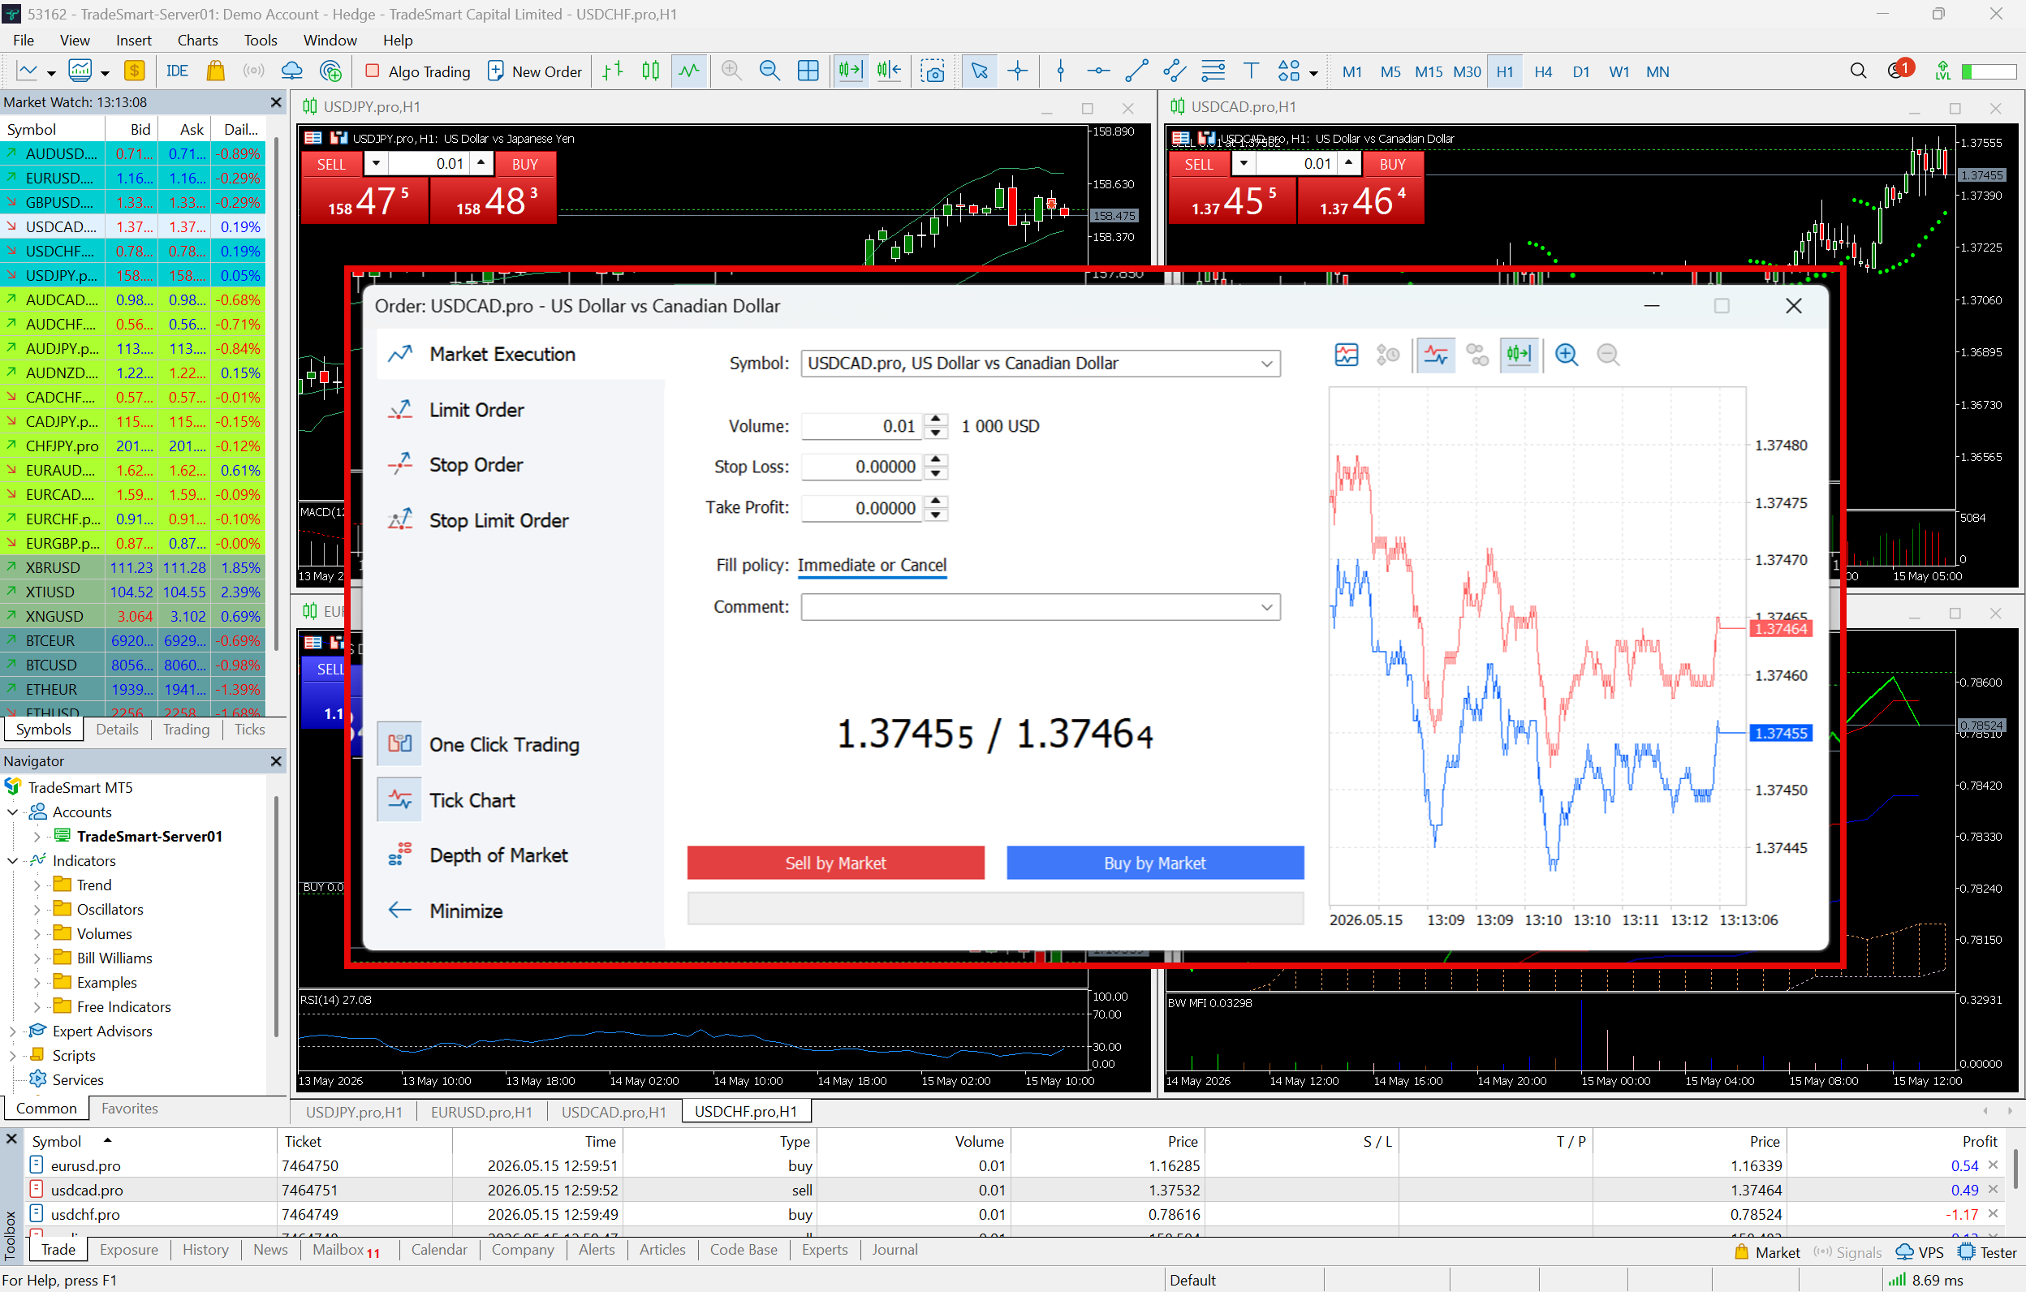Click the Volume input field in dialog

click(861, 426)
